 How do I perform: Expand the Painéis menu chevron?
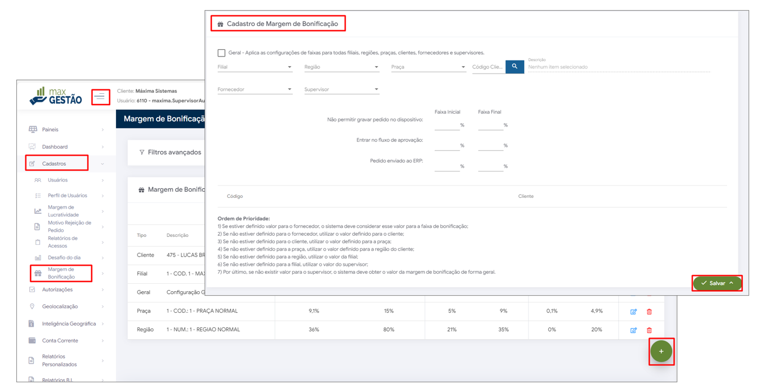tap(102, 130)
